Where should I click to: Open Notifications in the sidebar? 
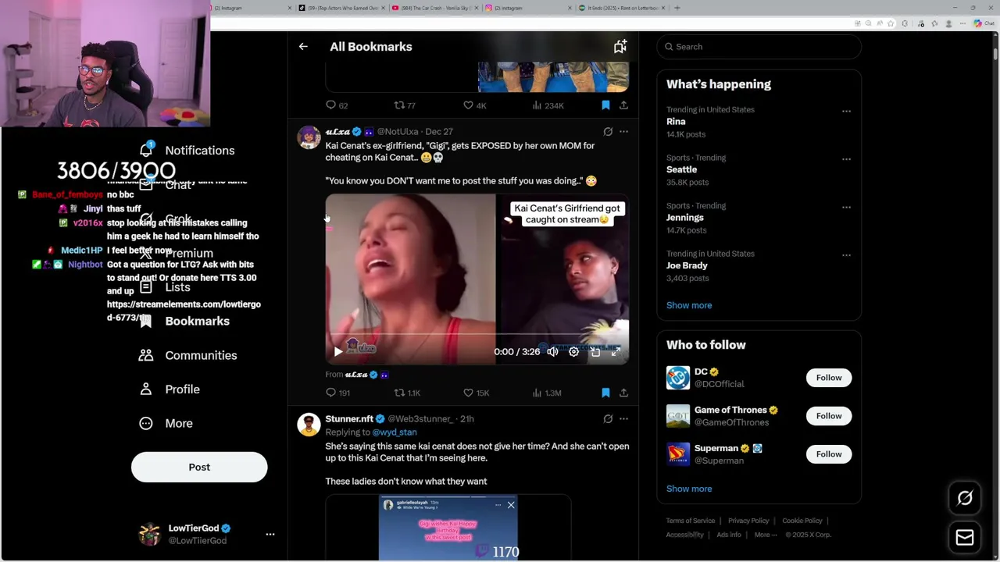pos(187,150)
